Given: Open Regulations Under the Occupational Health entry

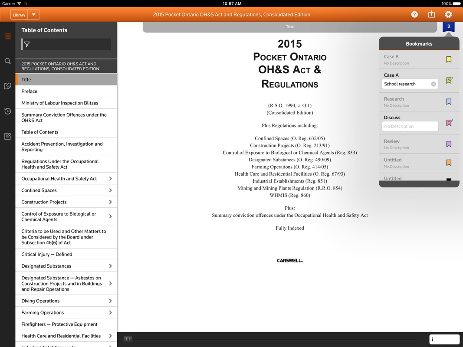Looking at the screenshot, I should pos(66,164).
